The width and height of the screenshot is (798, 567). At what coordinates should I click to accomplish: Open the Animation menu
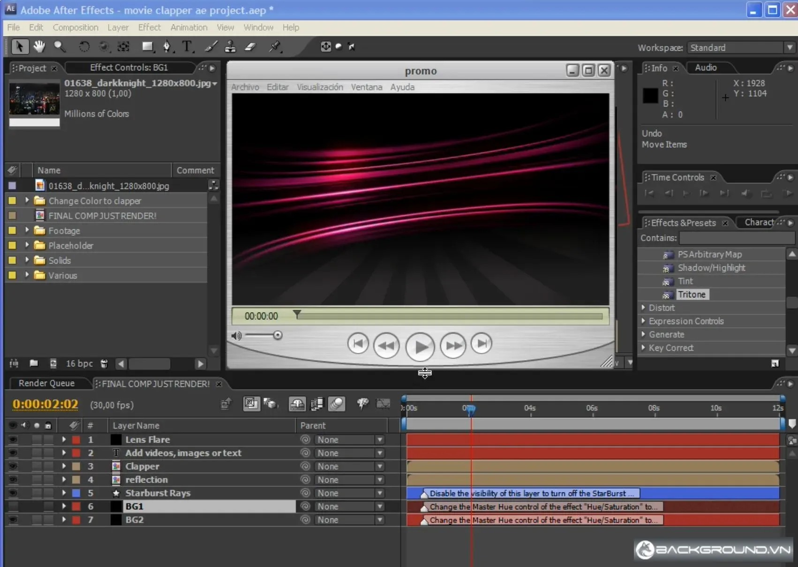pos(188,27)
